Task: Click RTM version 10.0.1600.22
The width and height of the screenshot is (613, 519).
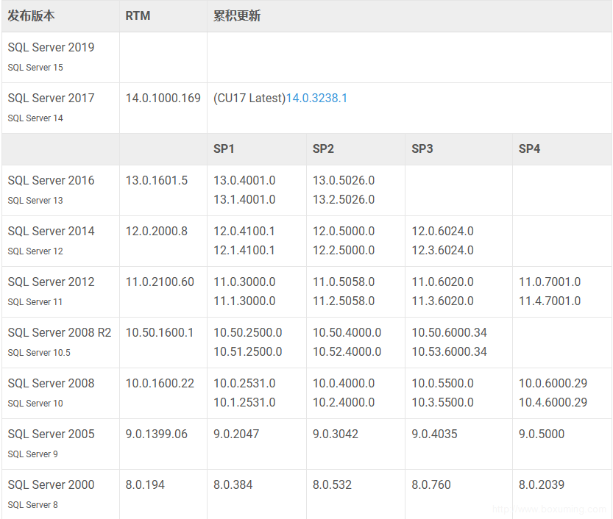Action: 160,384
